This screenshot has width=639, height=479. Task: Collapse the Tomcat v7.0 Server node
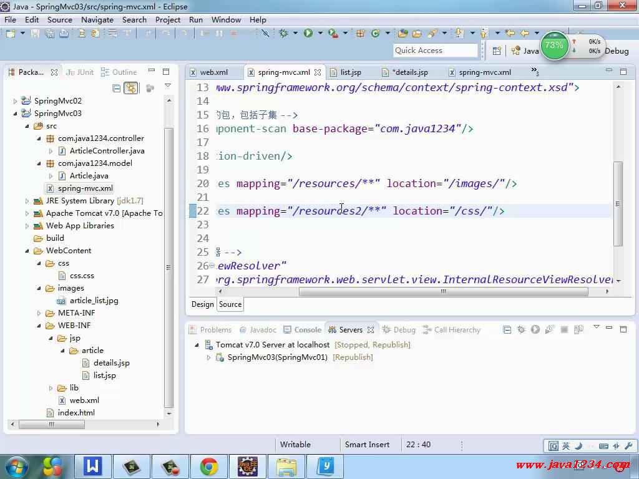point(197,345)
